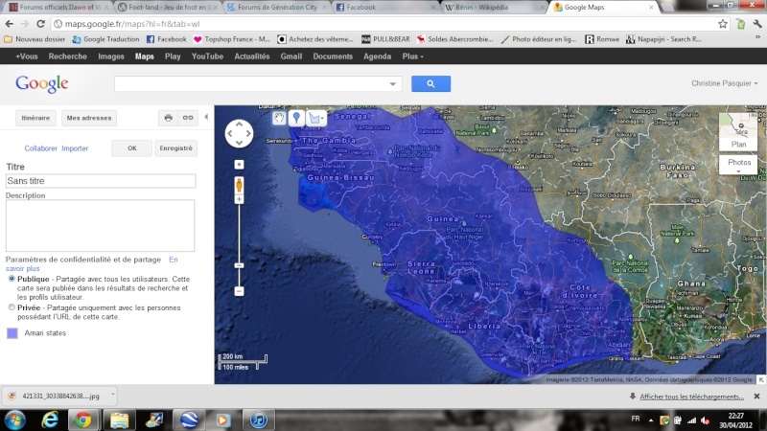The width and height of the screenshot is (767, 431).
Task: Go back with browser back arrow
Action: coord(10,23)
